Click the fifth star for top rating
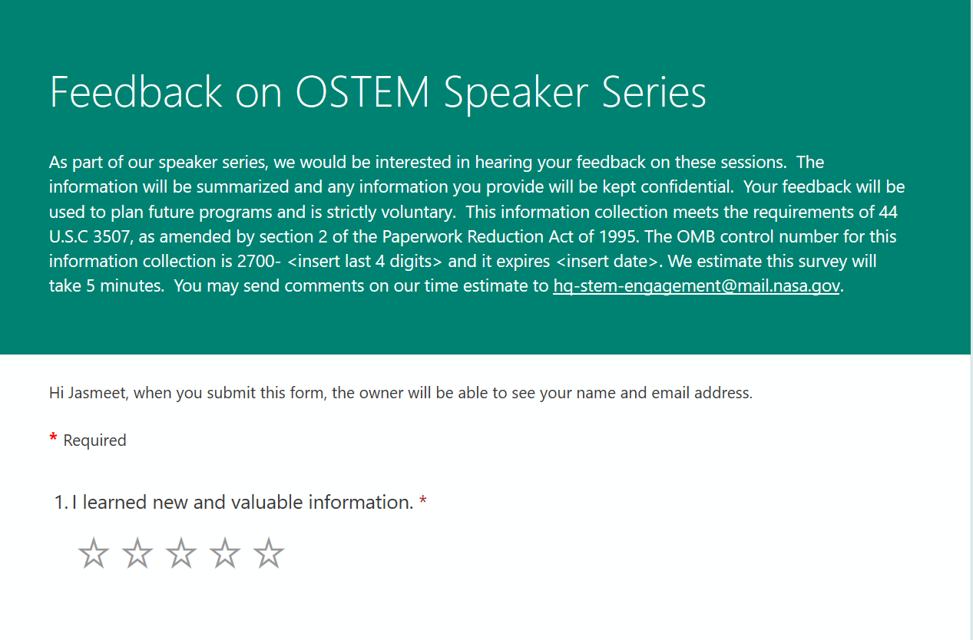 (269, 553)
